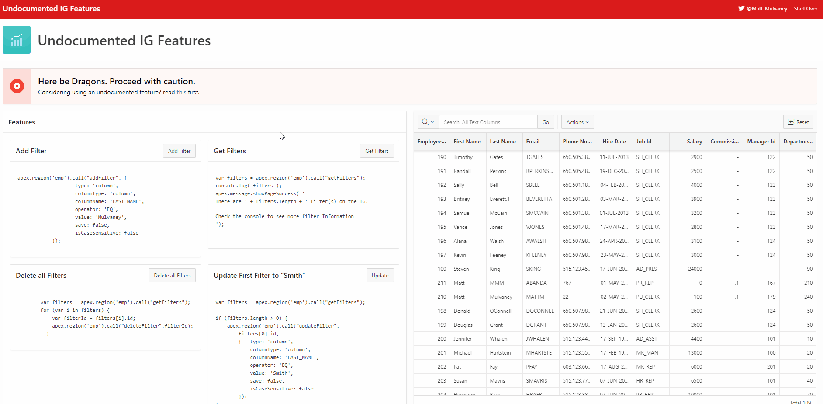This screenshot has width=823, height=404.
Task: Click the Go search button
Action: [546, 122]
